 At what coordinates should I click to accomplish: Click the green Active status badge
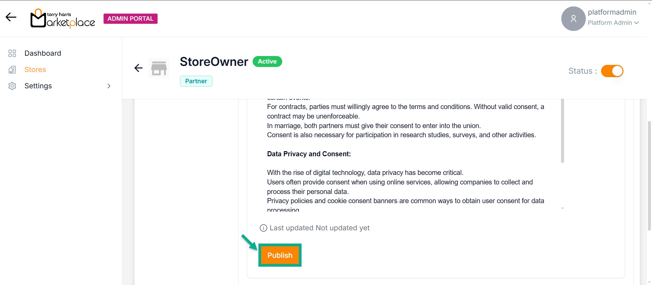[267, 61]
